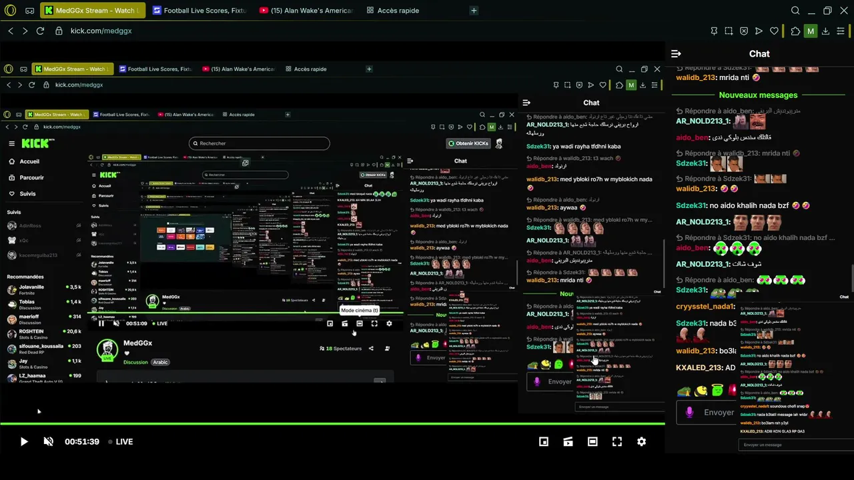The height and width of the screenshot is (480, 854).
Task: Click cryysstel_nada1 username in chat
Action: click(x=705, y=307)
